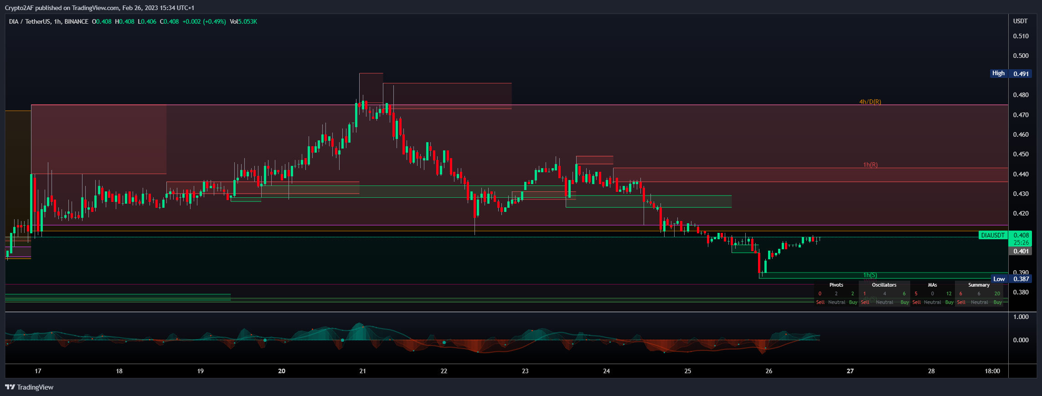Click date 24 on the time axis
Image resolution: width=1042 pixels, height=396 pixels.
click(x=606, y=371)
